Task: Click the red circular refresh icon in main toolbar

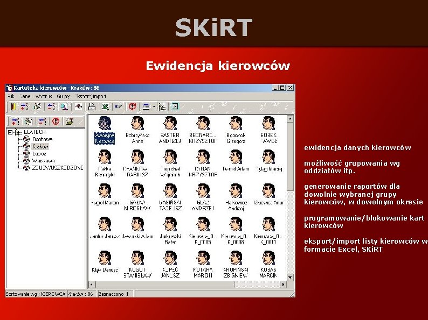Action: [x=133, y=106]
